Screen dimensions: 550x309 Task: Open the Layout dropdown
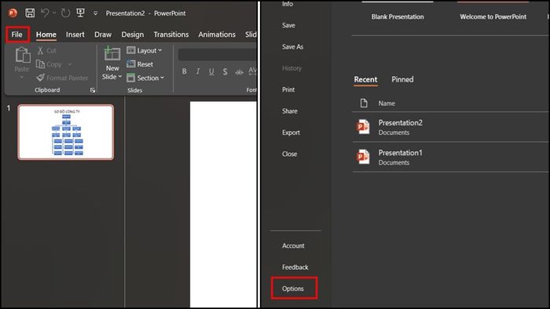click(145, 50)
